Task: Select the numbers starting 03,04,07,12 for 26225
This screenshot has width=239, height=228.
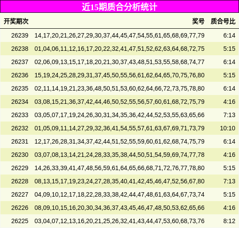Action: point(119,221)
